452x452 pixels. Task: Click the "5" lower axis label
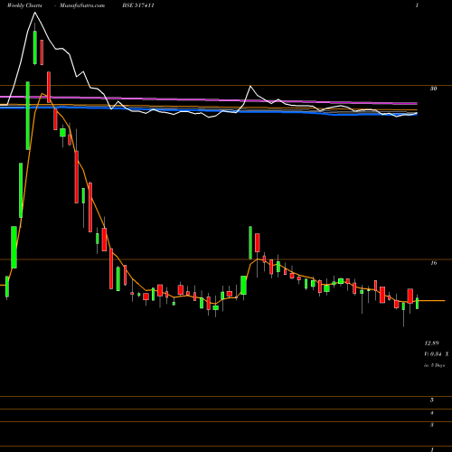click(x=432, y=400)
